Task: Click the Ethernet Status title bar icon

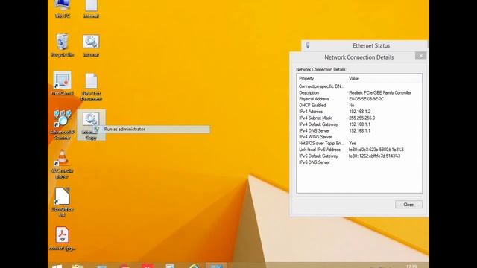Action: click(308, 45)
